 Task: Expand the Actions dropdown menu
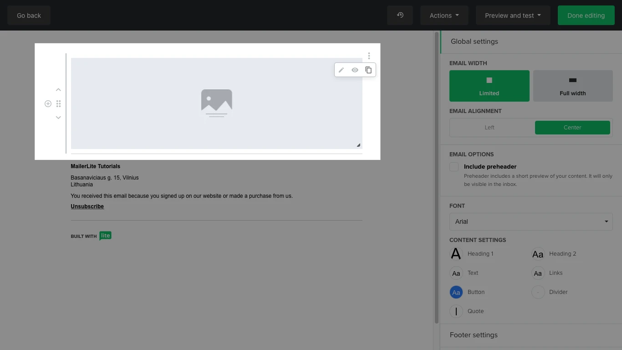[444, 15]
